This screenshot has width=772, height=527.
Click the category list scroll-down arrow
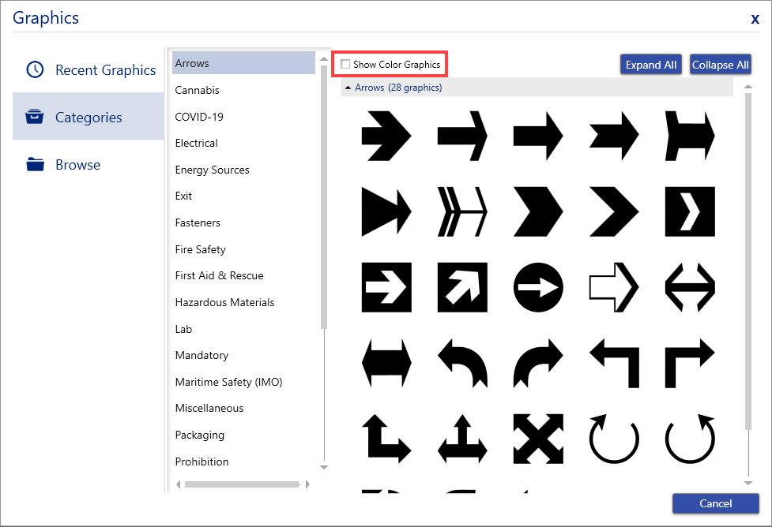(323, 467)
